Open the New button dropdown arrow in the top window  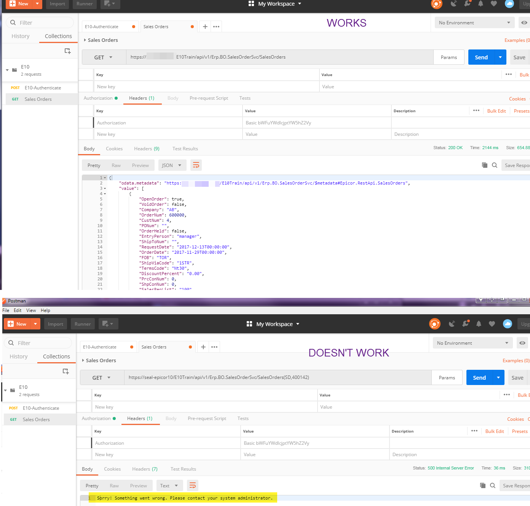(x=37, y=4)
